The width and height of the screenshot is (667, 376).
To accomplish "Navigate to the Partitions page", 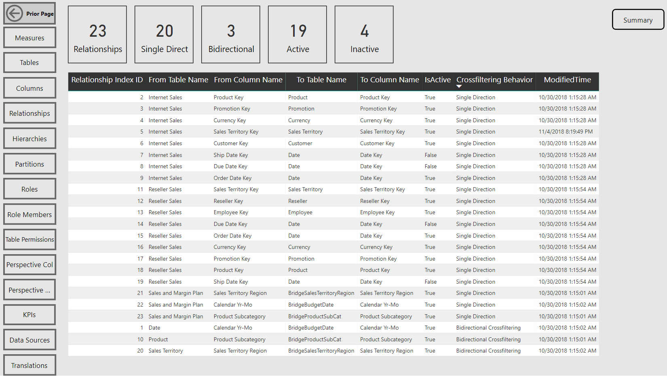I will pos(30,163).
